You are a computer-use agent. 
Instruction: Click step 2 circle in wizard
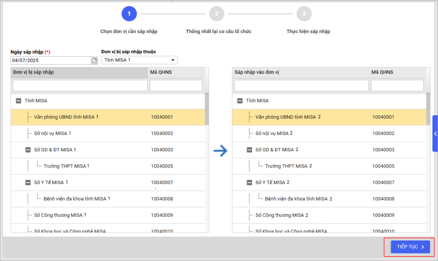coord(216,14)
